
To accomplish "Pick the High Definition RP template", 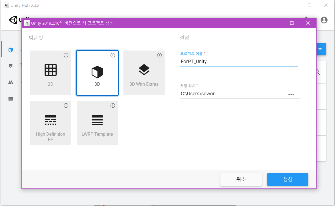I will click(51, 123).
